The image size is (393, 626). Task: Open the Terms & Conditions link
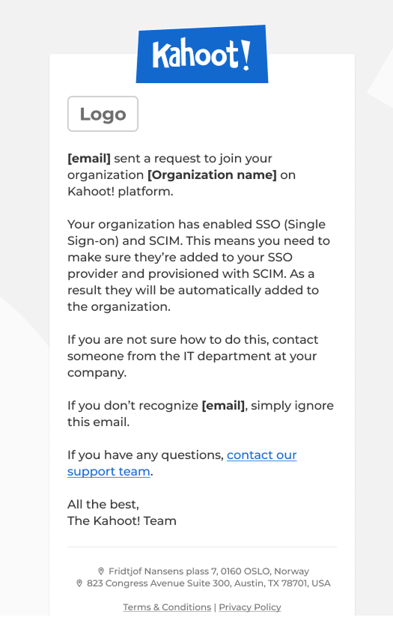[167, 607]
